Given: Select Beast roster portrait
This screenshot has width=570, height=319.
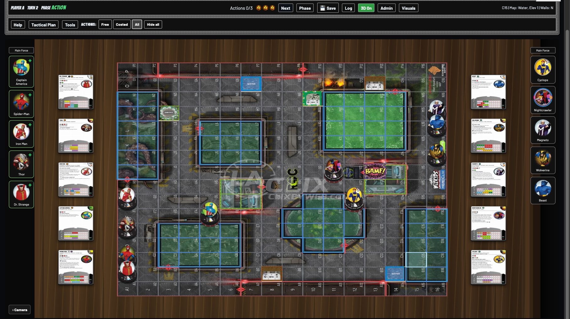Looking at the screenshot, I should (x=543, y=190).
